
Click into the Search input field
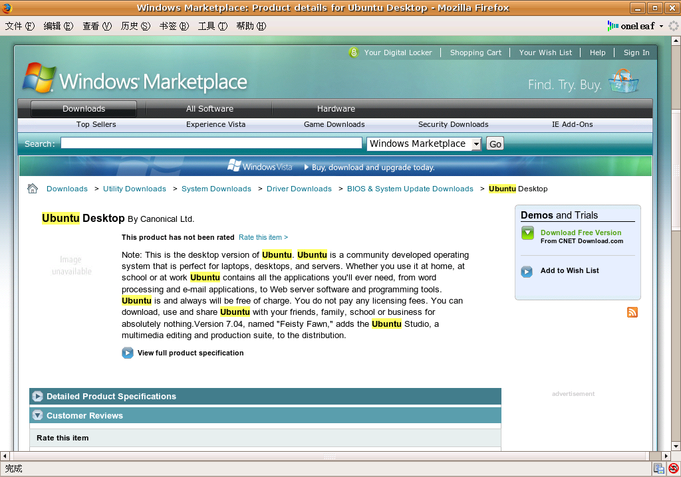click(211, 143)
